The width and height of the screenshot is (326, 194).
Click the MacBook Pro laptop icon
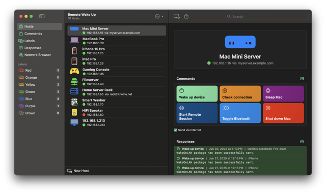(74, 40)
